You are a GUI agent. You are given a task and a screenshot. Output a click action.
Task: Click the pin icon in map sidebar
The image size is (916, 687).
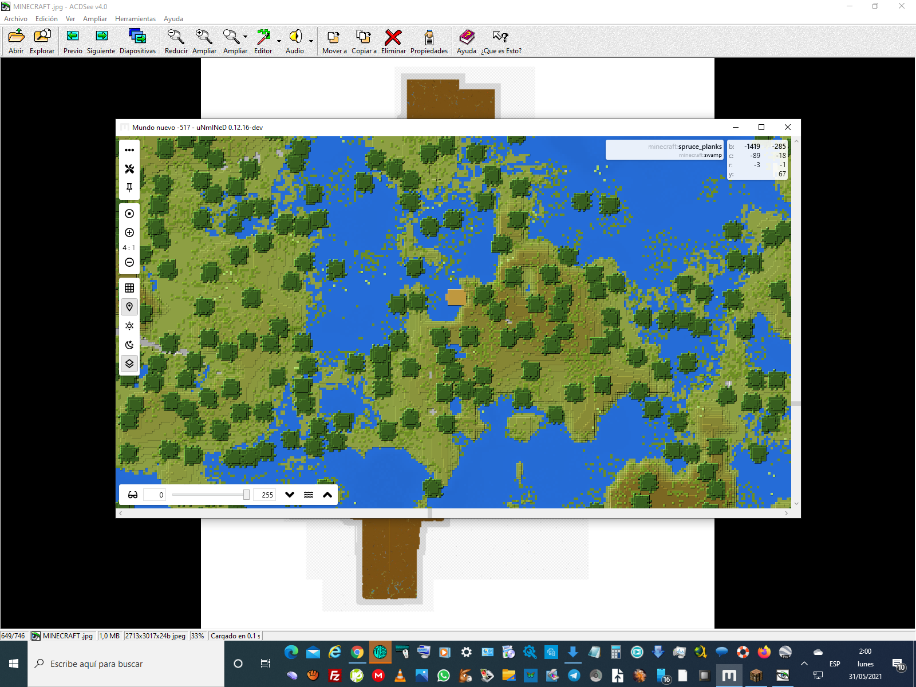pyautogui.click(x=129, y=188)
